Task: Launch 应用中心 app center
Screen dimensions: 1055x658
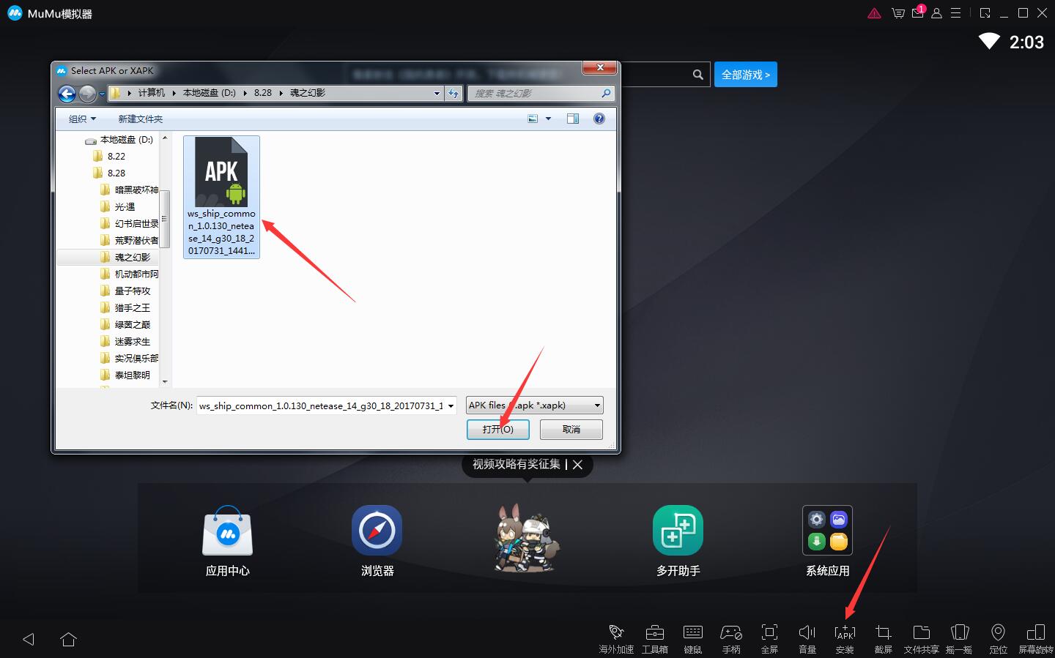Action: (x=228, y=541)
